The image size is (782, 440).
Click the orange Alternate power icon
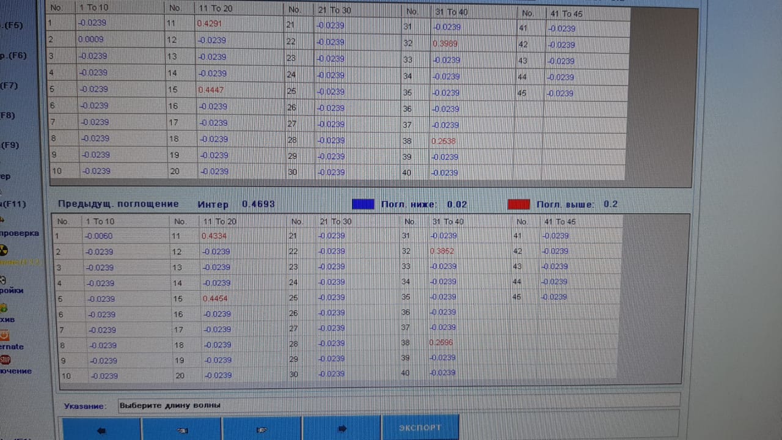click(x=4, y=335)
